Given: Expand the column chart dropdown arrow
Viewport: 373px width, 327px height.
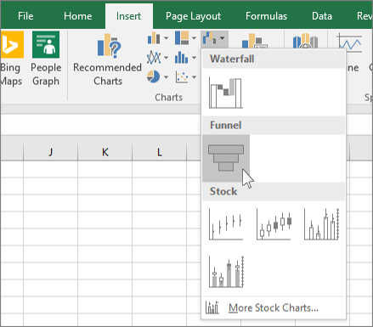Looking at the screenshot, I should point(166,38).
